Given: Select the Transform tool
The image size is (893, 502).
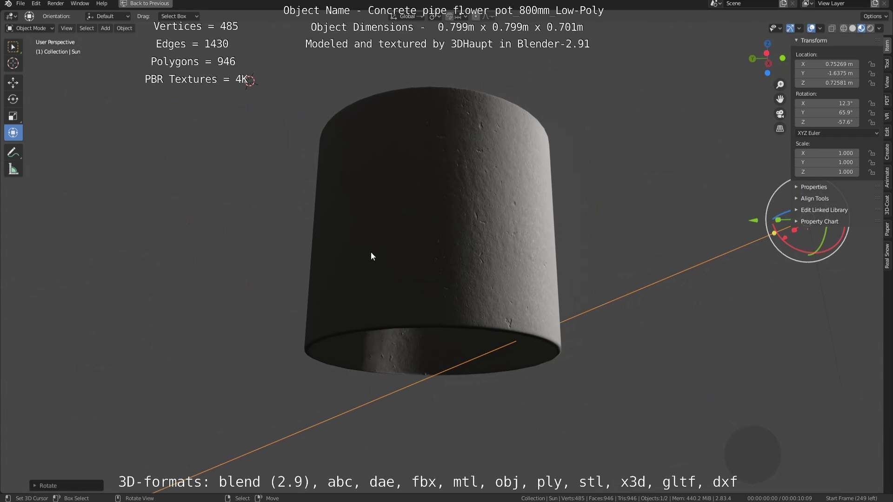Looking at the screenshot, I should coord(13,133).
